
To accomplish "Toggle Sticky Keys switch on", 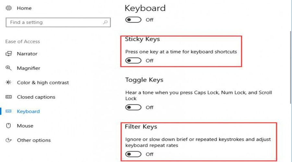I will (x=134, y=61).
